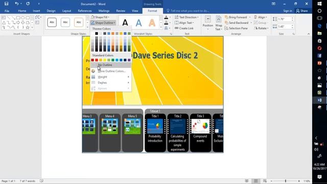Undo the last action
This screenshot has height=184, width=327.
tap(17, 4)
